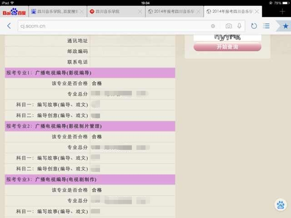This screenshot has width=291, height=218.
Task: Tap the 通讯地址 label
Action: click(77, 40)
